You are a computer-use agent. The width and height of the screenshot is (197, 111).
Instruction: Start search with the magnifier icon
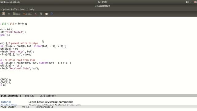pyautogui.click(x=52, y=14)
